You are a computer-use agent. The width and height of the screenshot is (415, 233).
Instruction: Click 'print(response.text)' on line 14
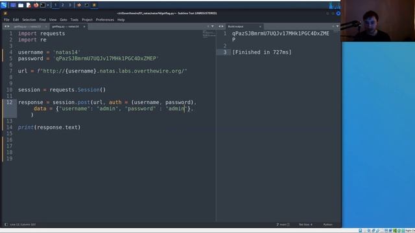pos(49,128)
